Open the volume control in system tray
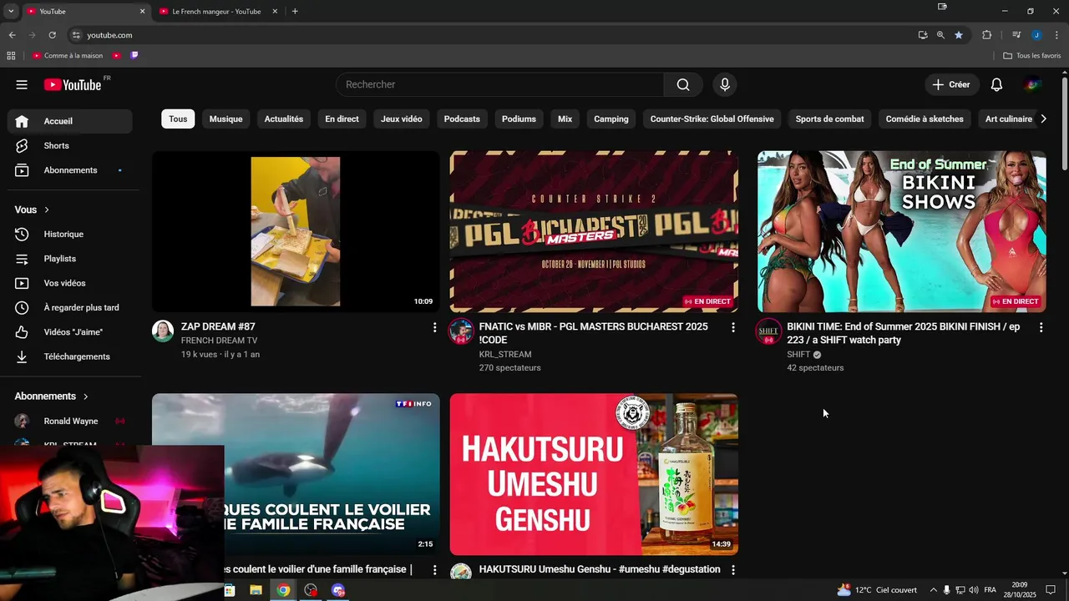This screenshot has height=601, width=1069. [x=974, y=590]
